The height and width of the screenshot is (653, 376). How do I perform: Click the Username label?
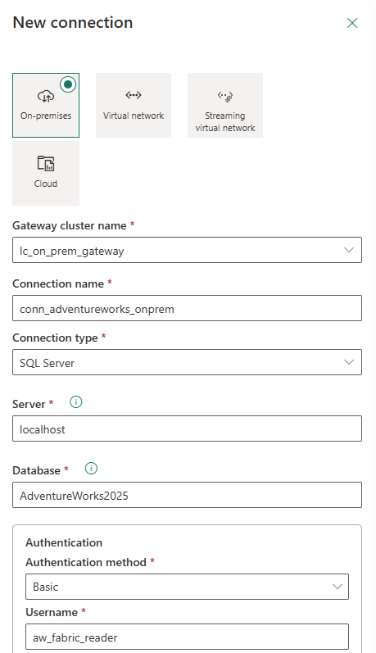[52, 612]
